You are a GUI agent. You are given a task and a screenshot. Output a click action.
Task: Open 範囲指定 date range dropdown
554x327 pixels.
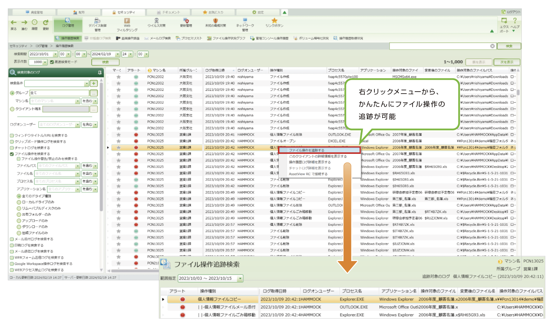coord(240,279)
